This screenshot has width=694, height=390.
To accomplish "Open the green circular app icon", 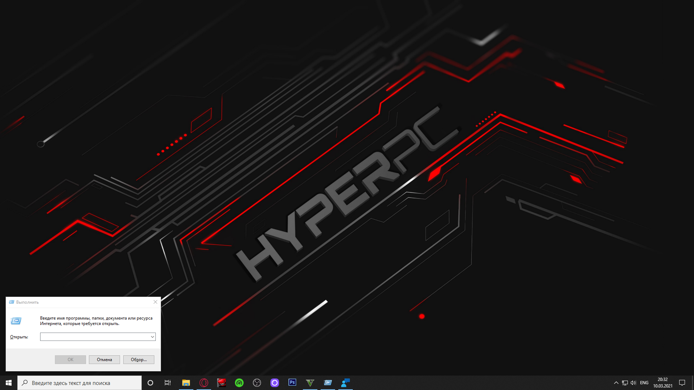I will tap(239, 383).
